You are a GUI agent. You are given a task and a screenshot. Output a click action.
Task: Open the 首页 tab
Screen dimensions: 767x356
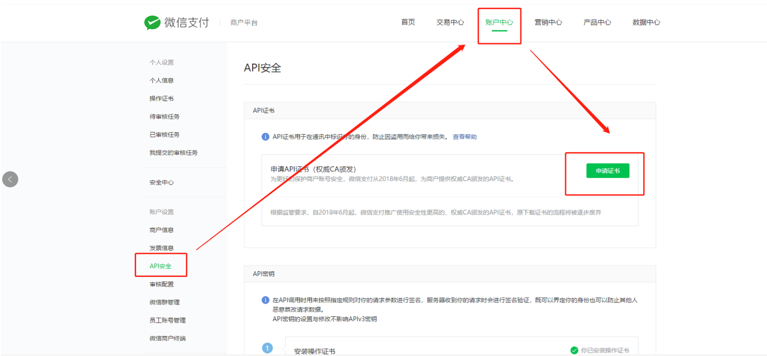(408, 22)
